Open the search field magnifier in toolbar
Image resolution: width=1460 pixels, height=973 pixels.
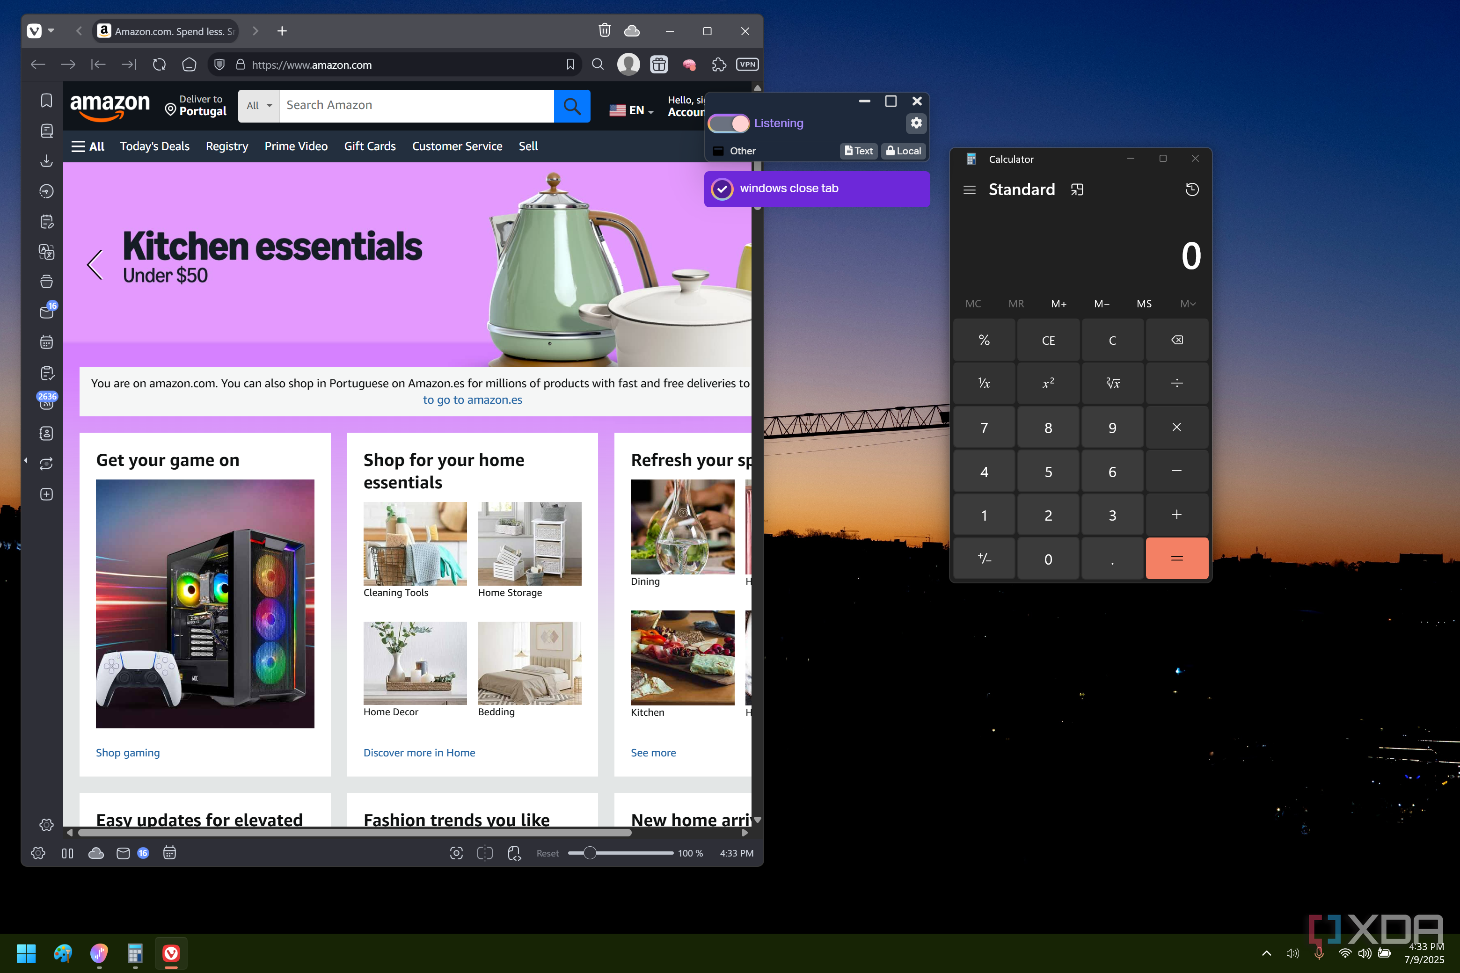598,65
